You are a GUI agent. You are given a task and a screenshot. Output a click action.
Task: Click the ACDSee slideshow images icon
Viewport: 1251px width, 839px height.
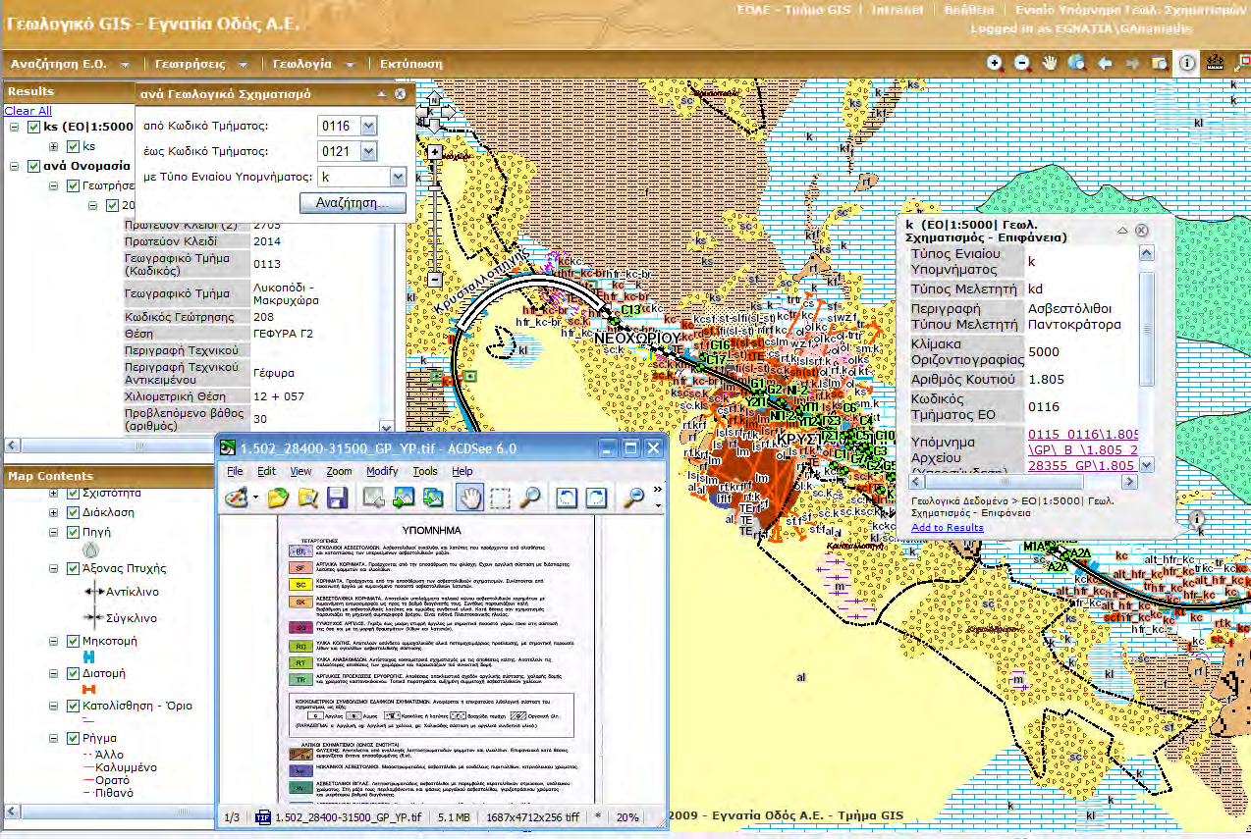click(433, 498)
